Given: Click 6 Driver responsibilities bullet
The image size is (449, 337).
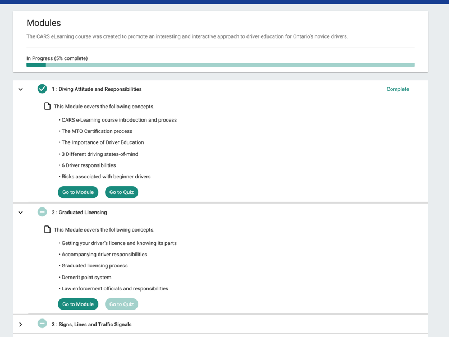Looking at the screenshot, I should (x=89, y=165).
